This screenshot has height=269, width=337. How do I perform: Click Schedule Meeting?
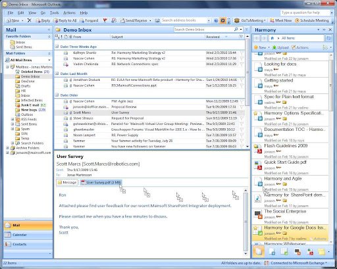coord(311,20)
